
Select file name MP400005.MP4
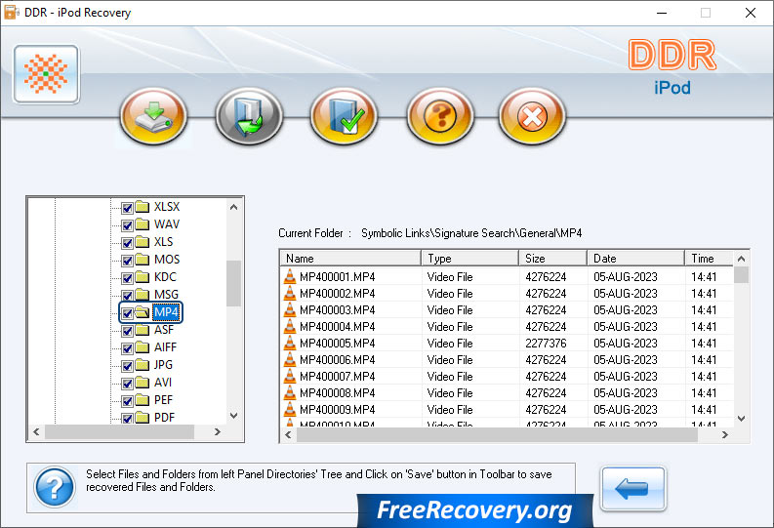[337, 343]
